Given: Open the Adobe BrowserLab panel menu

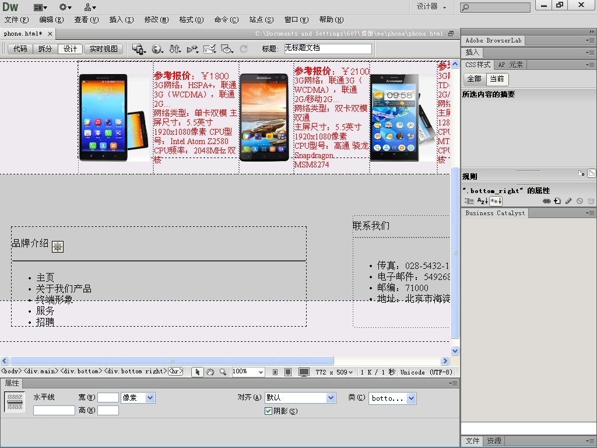Looking at the screenshot, I should [x=591, y=40].
